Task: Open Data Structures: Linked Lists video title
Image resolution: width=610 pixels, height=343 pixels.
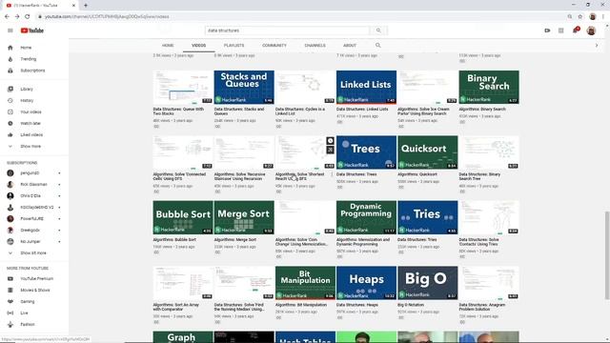Action: (x=362, y=110)
